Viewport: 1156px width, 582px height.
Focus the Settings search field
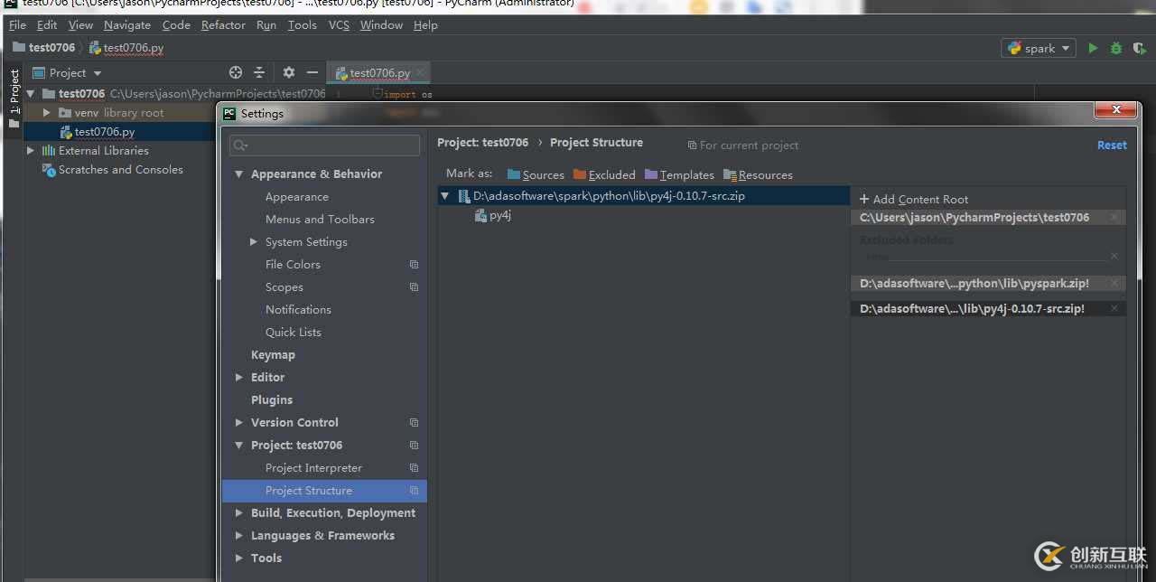pyautogui.click(x=324, y=145)
